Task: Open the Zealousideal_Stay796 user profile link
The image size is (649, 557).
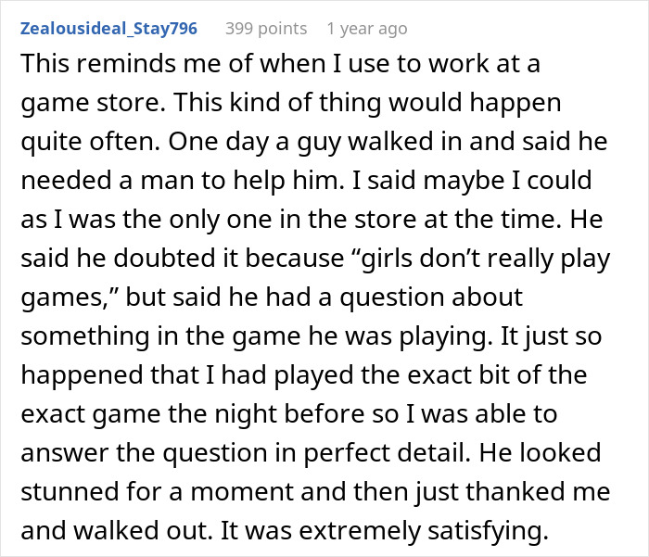Action: pyautogui.click(x=108, y=29)
